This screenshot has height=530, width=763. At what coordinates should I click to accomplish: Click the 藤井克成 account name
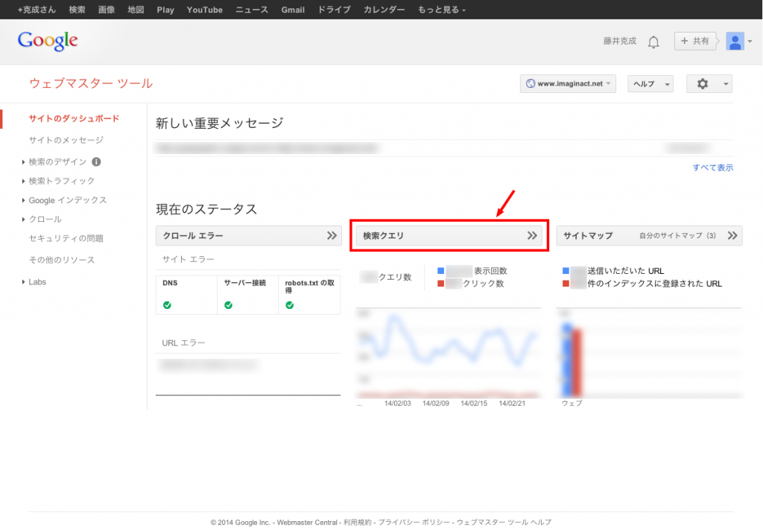[620, 42]
